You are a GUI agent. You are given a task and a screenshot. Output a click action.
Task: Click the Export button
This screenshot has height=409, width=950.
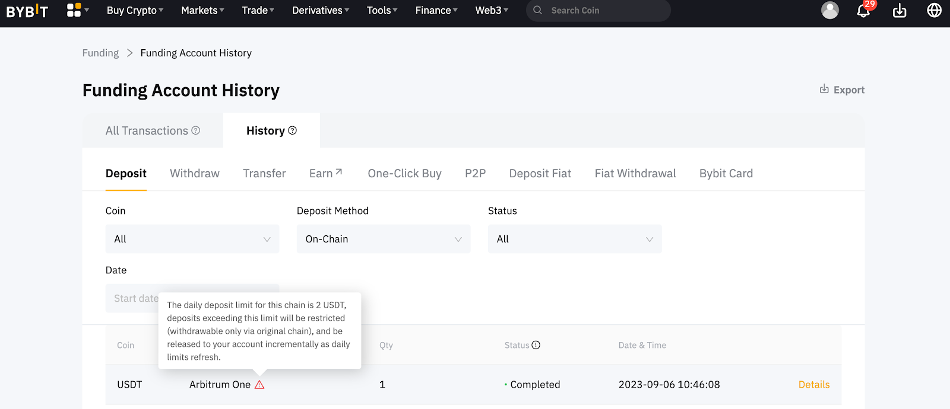[x=842, y=90]
